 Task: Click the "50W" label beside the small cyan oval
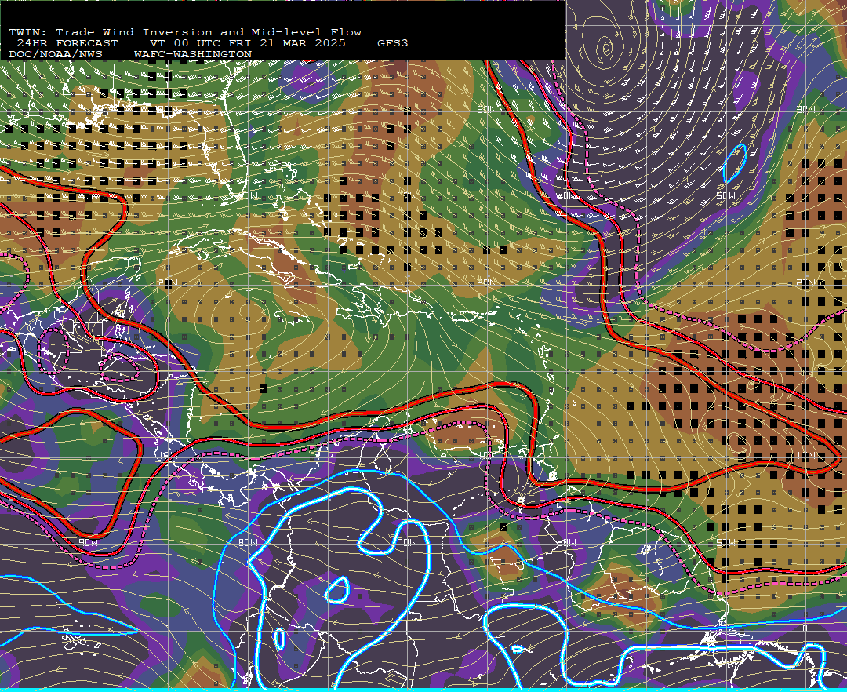726,195
